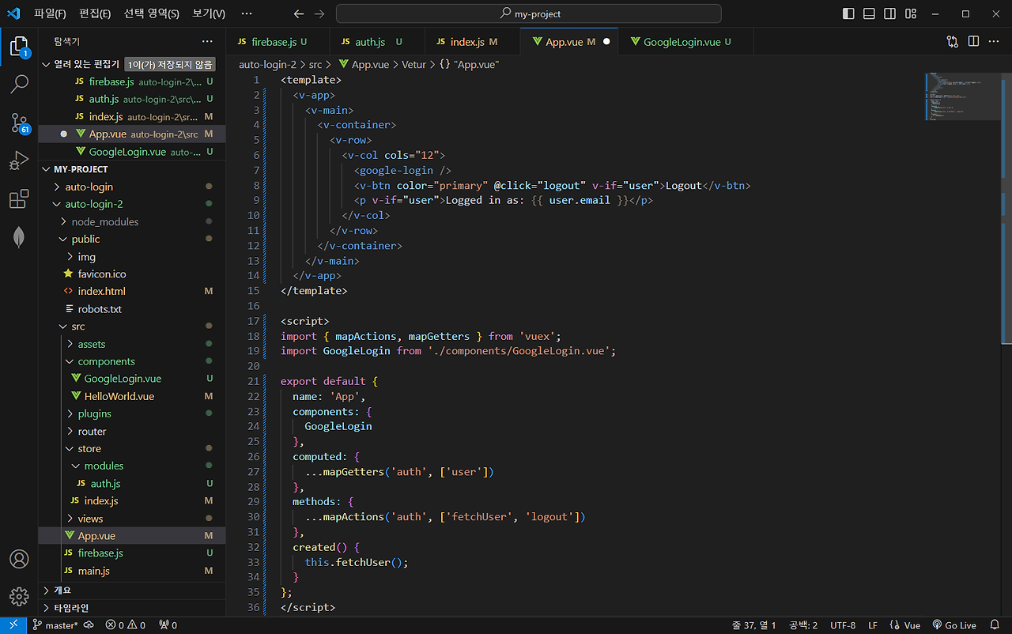
Task: Click the VS Code logo icon
Action: (x=13, y=13)
